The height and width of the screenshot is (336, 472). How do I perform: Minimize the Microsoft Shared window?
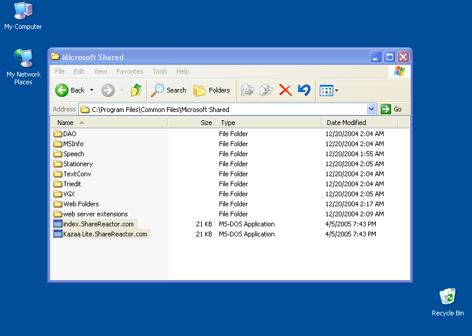[x=375, y=57]
